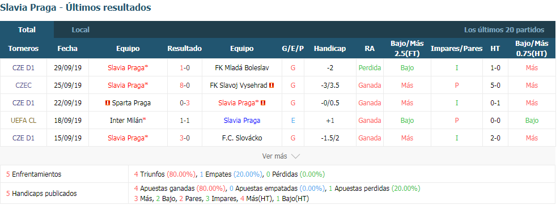Switch to the Total tab
The width and height of the screenshot is (560, 205).
pyautogui.click(x=27, y=30)
